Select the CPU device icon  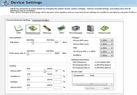pos(18,30)
